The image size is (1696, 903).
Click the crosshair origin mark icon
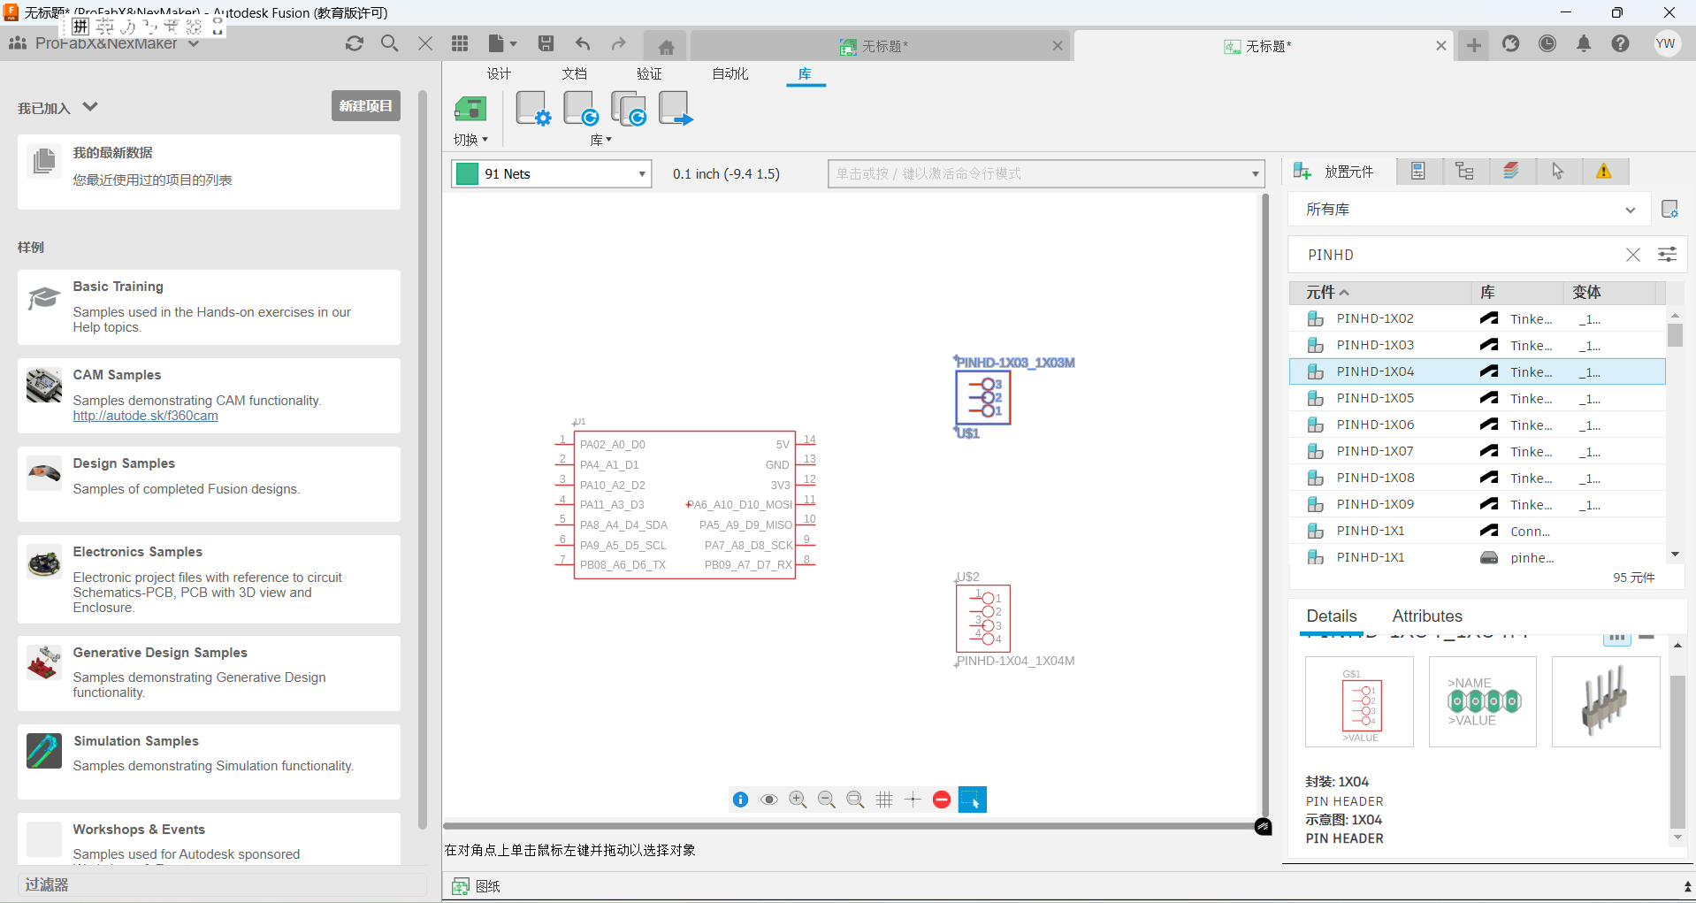[913, 800]
